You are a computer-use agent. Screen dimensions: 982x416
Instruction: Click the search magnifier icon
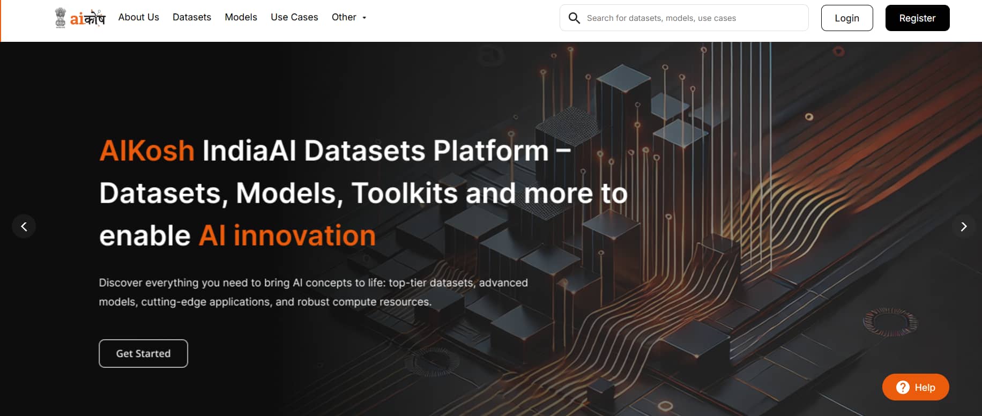click(574, 18)
